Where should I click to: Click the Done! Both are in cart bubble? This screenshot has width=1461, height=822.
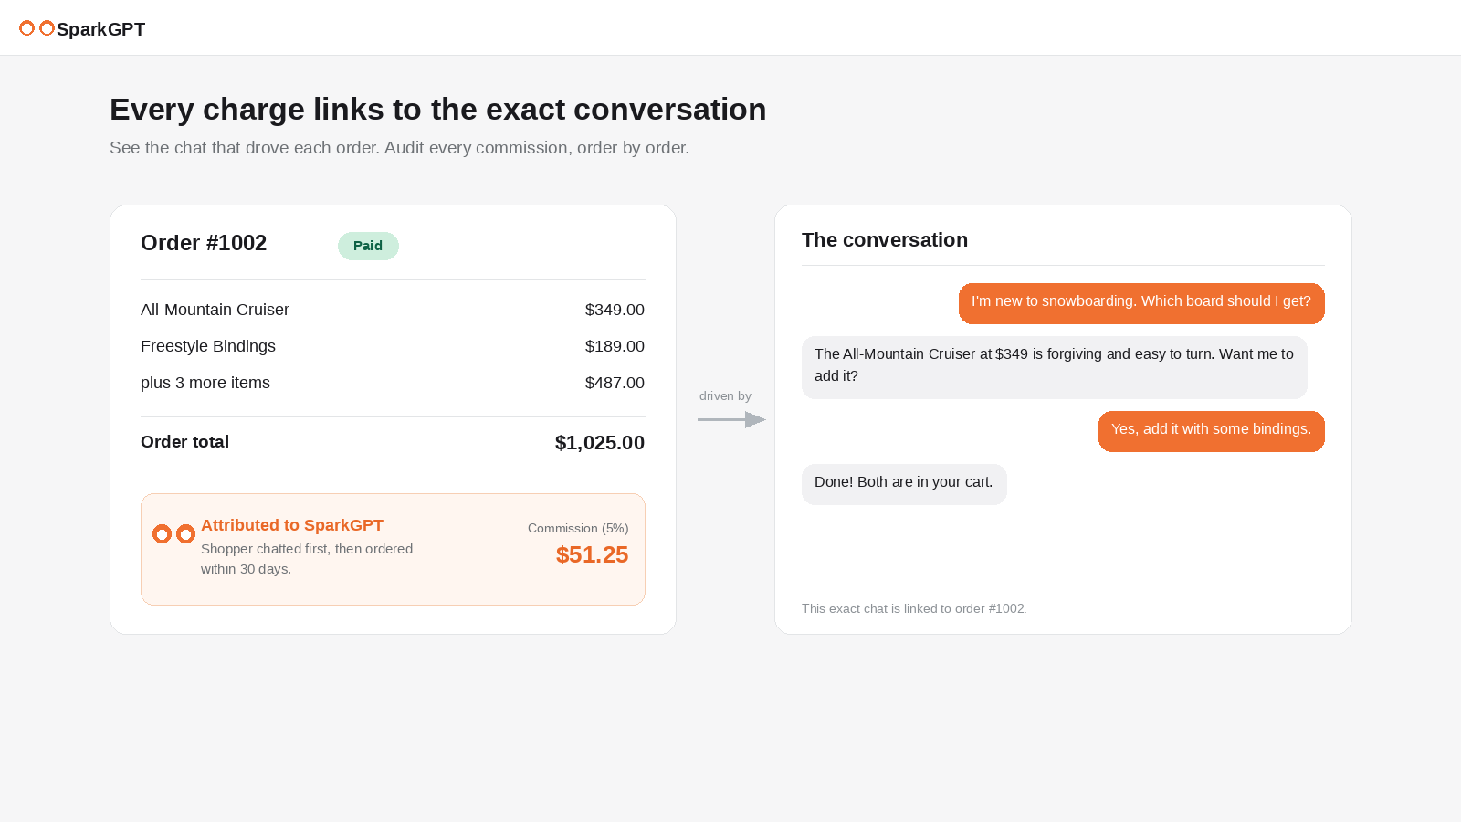pyautogui.click(x=904, y=484)
